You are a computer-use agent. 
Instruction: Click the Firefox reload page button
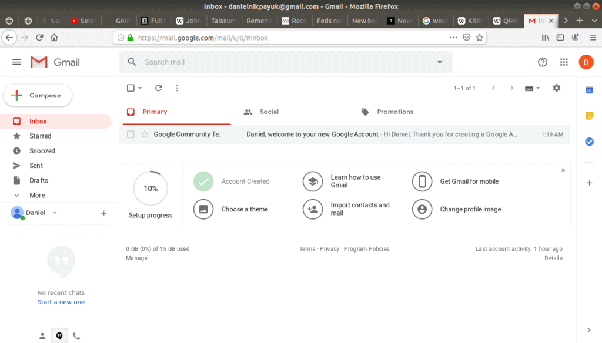[39, 38]
